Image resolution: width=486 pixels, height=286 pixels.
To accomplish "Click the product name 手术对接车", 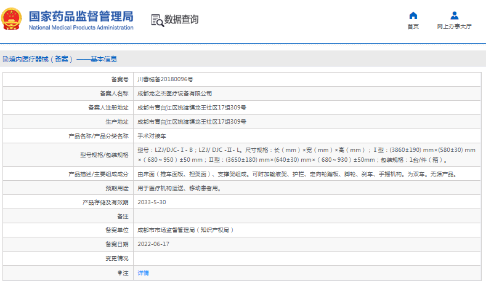I will click(152, 135).
